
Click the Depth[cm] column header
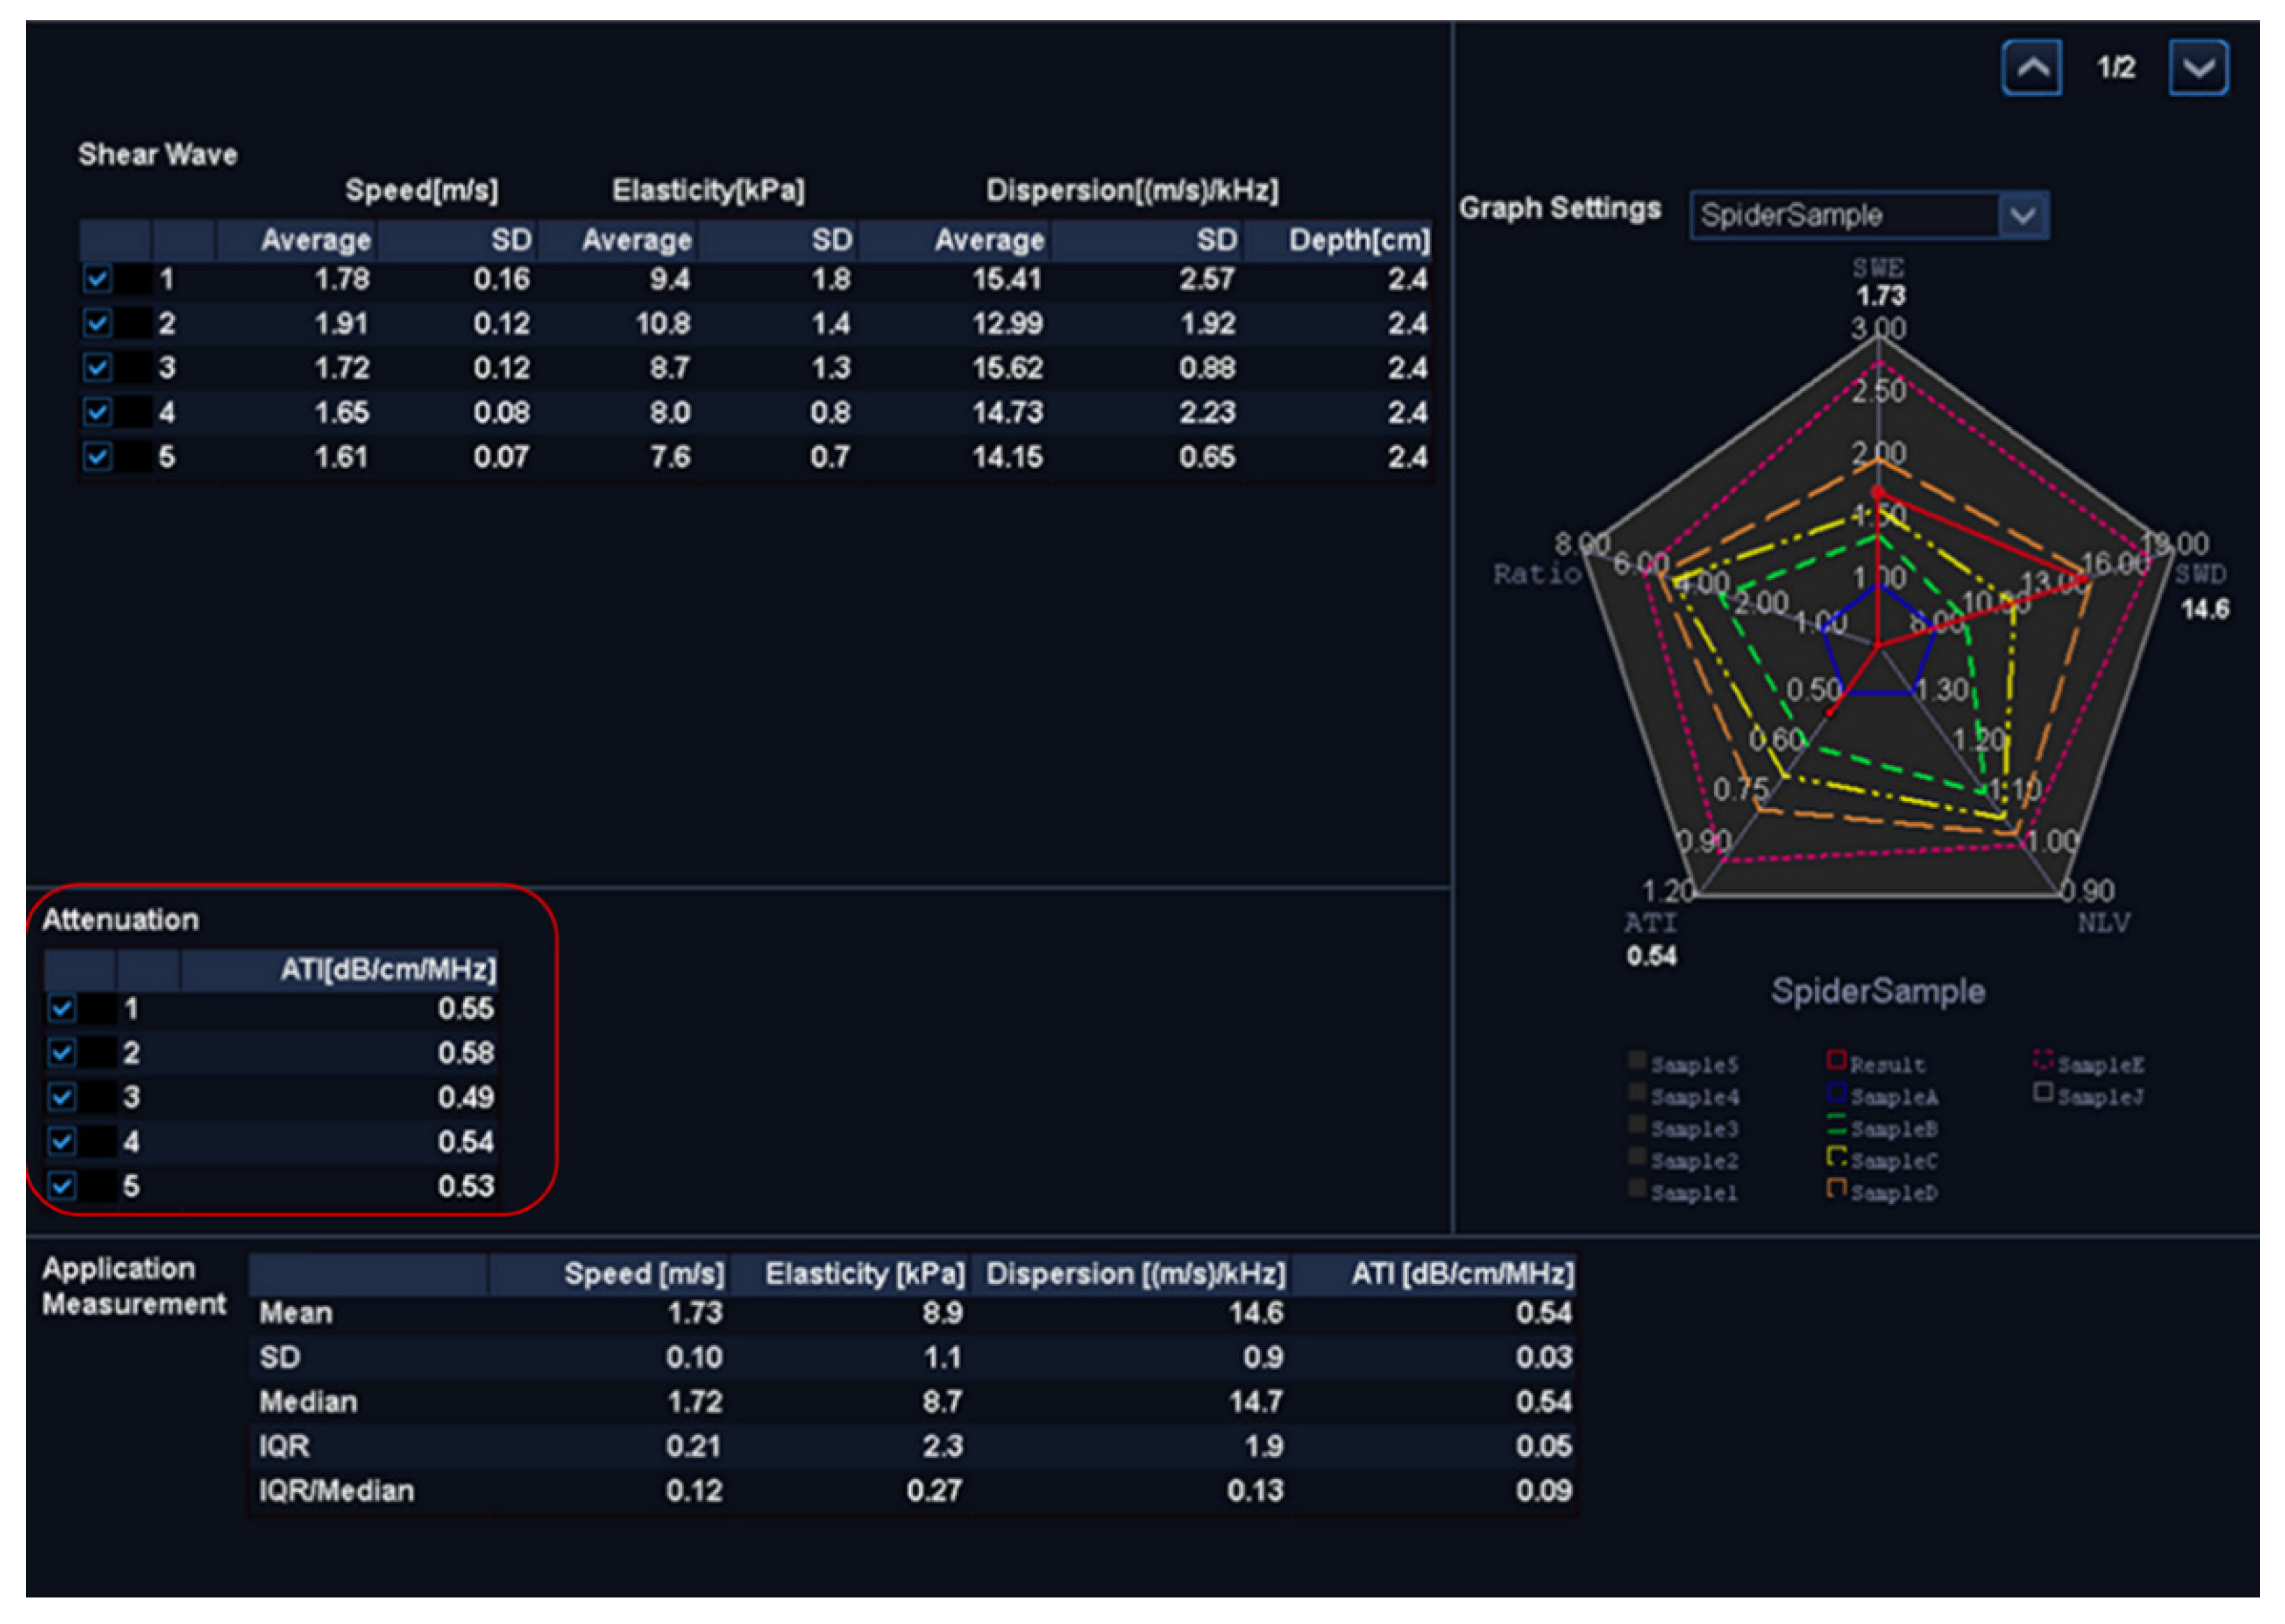[x=1358, y=240]
